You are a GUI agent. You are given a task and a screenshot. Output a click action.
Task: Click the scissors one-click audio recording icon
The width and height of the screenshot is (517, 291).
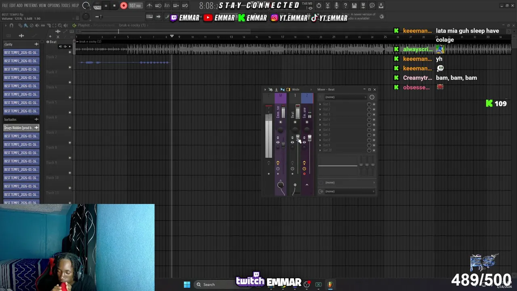tap(328, 6)
